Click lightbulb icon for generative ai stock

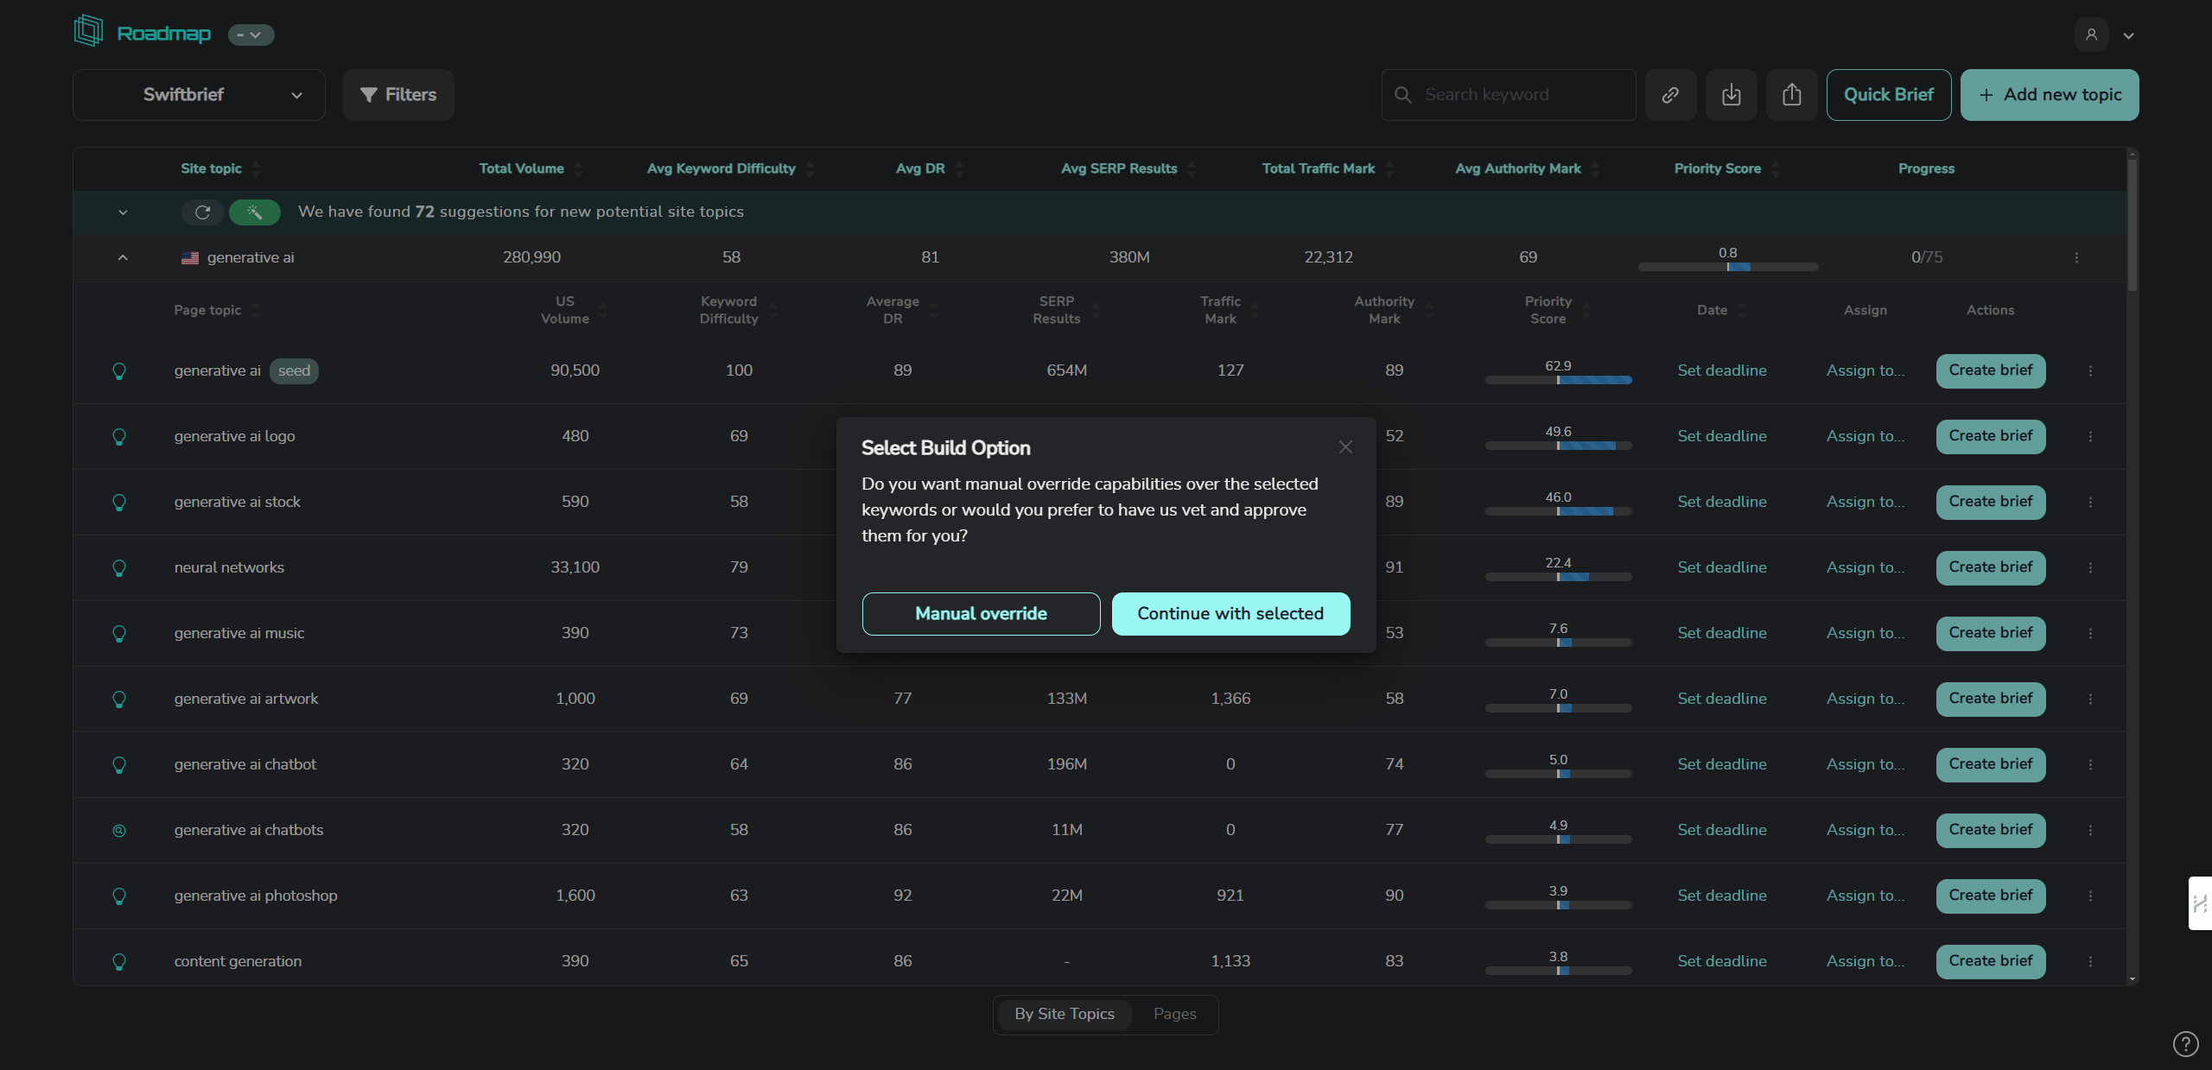click(119, 503)
